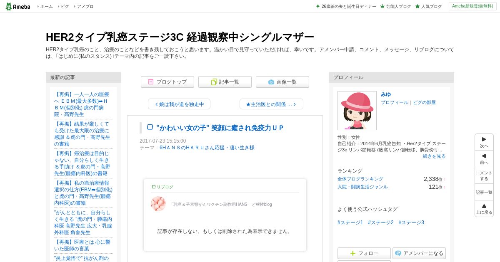Click the pink page icon on ブログトップ
500x262 pixels.
[x=151, y=82]
